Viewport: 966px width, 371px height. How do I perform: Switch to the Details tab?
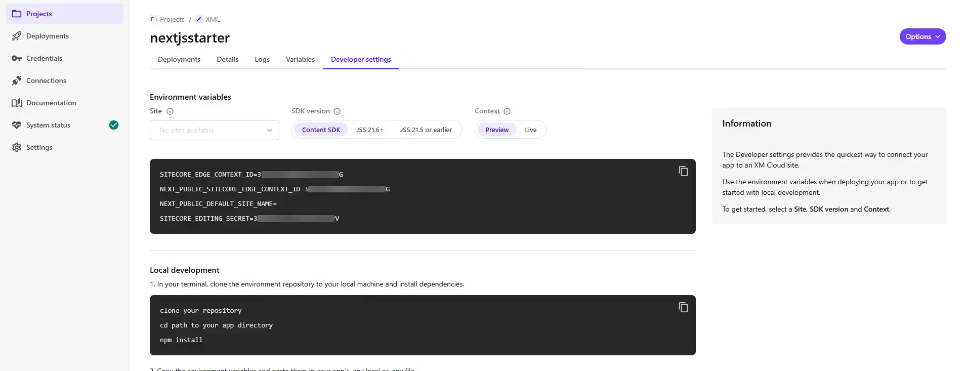[x=228, y=59]
